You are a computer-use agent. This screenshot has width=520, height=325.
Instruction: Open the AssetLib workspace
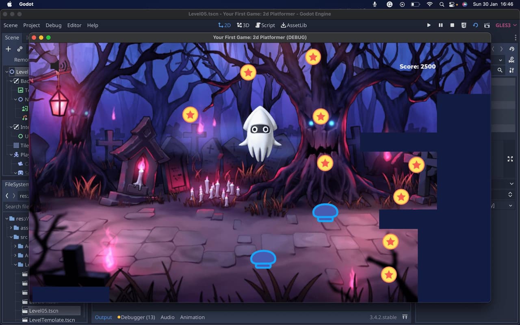point(294,25)
